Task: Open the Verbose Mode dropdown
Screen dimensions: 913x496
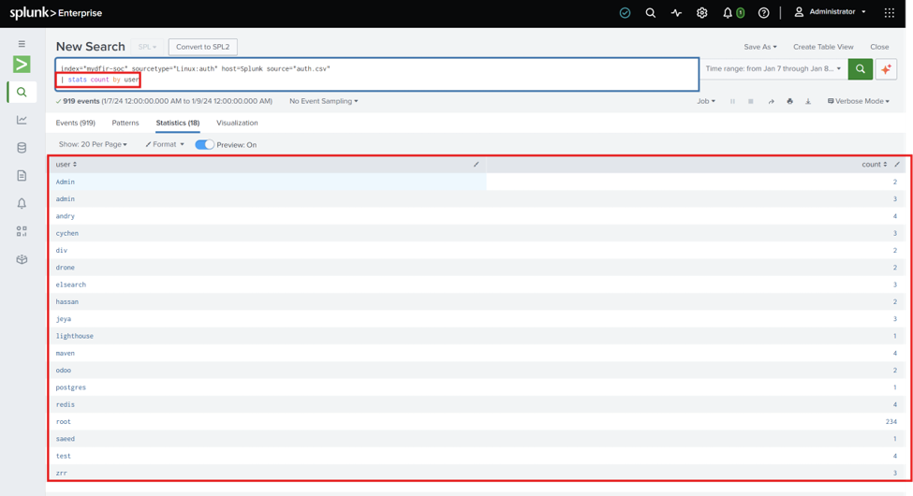Action: (x=859, y=101)
